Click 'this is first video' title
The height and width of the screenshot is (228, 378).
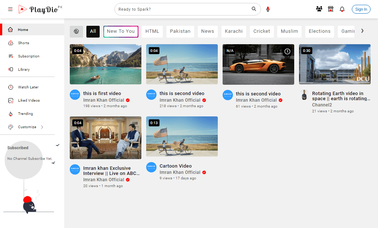pos(102,93)
